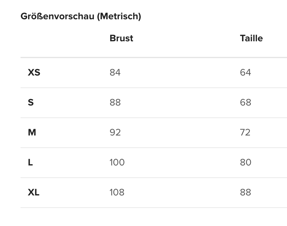287x226 pixels.
Task: Select the Taille column header
Action: pyautogui.click(x=251, y=38)
